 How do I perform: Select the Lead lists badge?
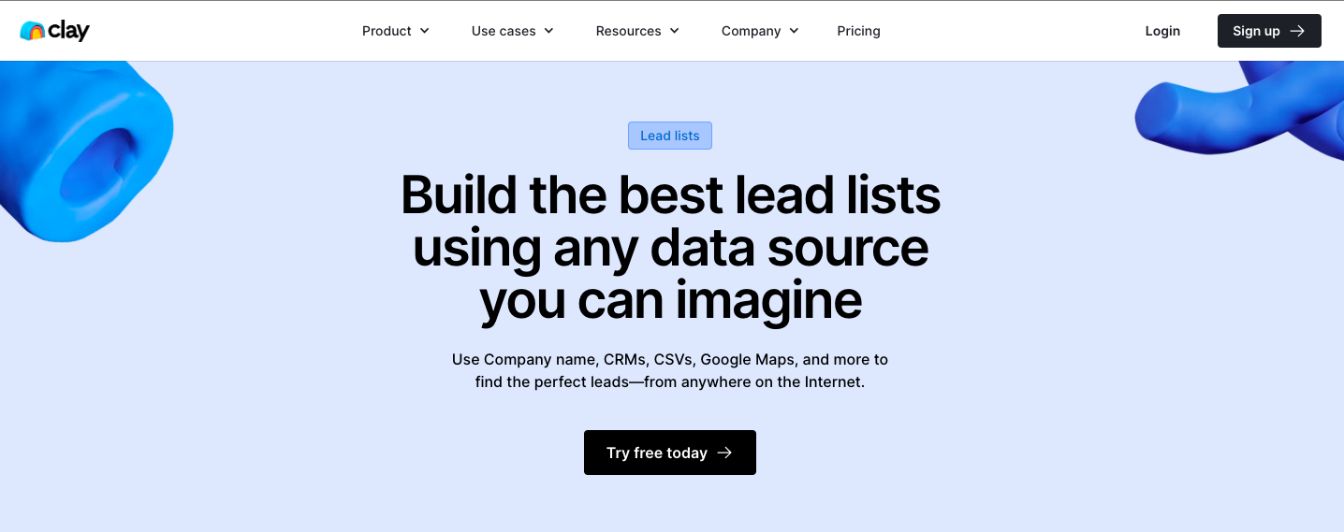[670, 136]
